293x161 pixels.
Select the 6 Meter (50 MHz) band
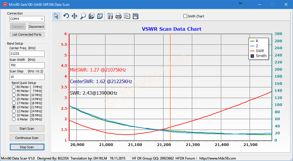click(14, 119)
